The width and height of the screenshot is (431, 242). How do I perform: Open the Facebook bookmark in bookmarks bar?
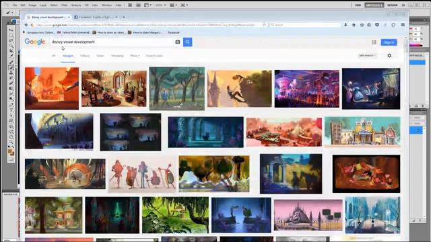click(x=174, y=32)
